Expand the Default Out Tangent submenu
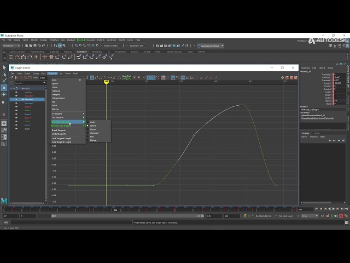Image resolution: width=350 pixels, height=263 pixels. (x=68, y=125)
